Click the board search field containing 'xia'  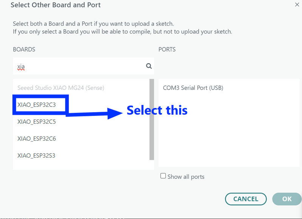click(79, 67)
